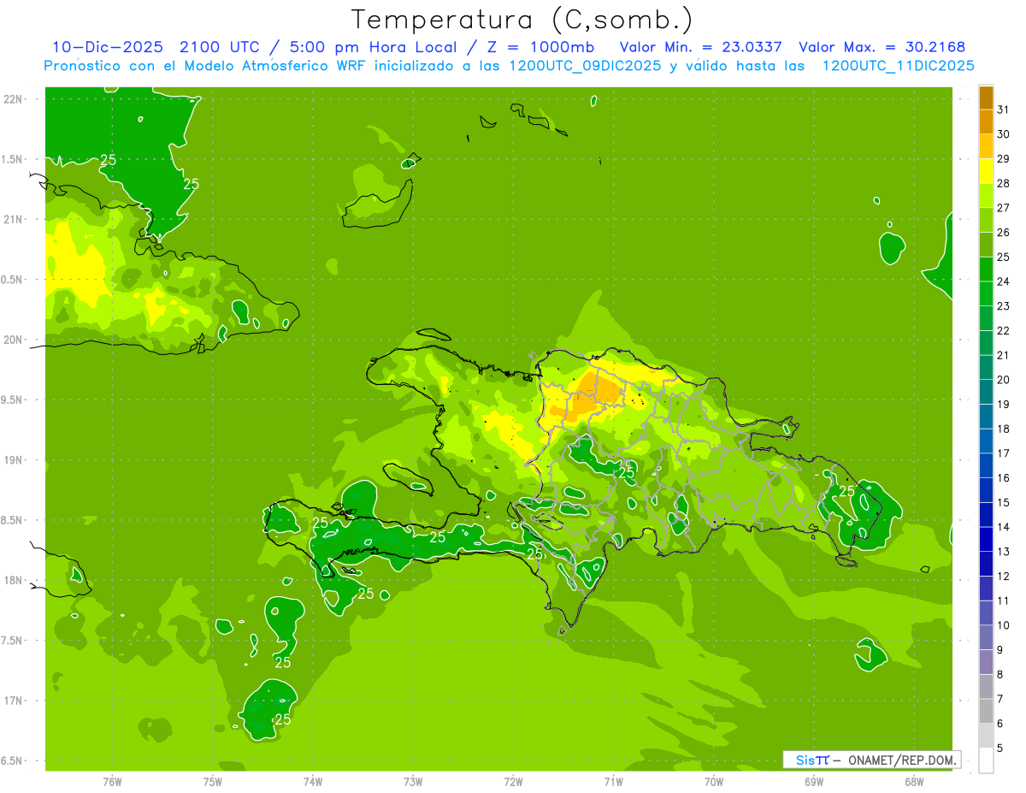Image resolution: width=1026 pixels, height=793 pixels.
Task: Select the forecast date '10-Dic-2025'
Action: (107, 46)
